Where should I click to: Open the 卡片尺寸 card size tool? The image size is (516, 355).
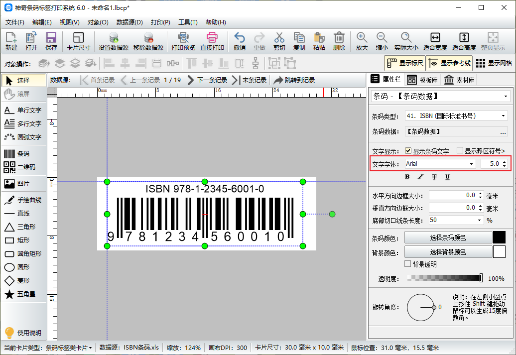78,41
